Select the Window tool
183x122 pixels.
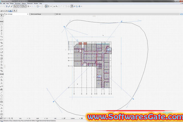[x=2, y=30]
